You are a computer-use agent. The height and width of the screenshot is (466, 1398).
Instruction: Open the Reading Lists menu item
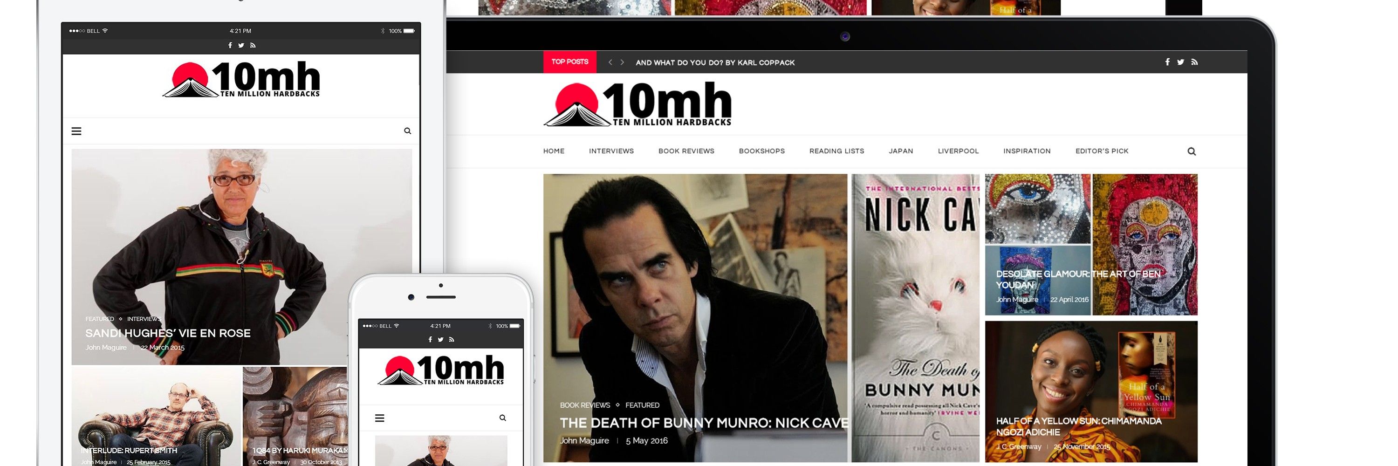836,151
